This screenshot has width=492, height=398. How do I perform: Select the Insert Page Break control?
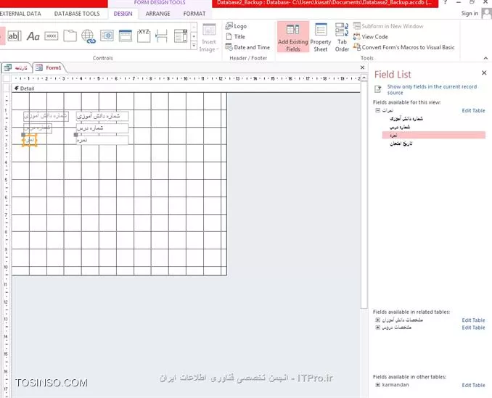click(162, 36)
